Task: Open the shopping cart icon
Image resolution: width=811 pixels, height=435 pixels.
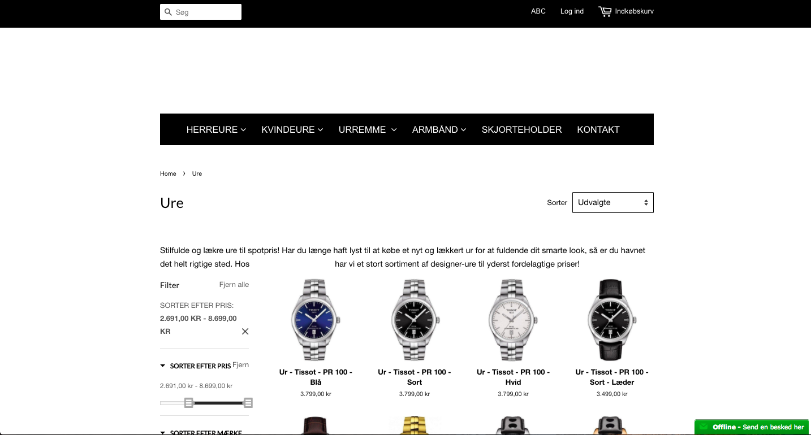Action: pos(605,11)
